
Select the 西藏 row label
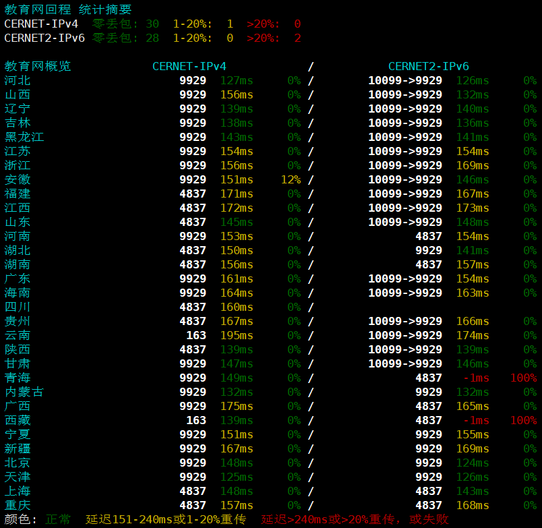18,421
